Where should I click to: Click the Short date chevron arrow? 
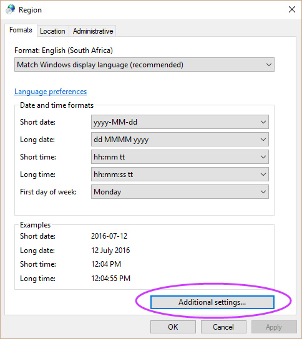coord(263,122)
